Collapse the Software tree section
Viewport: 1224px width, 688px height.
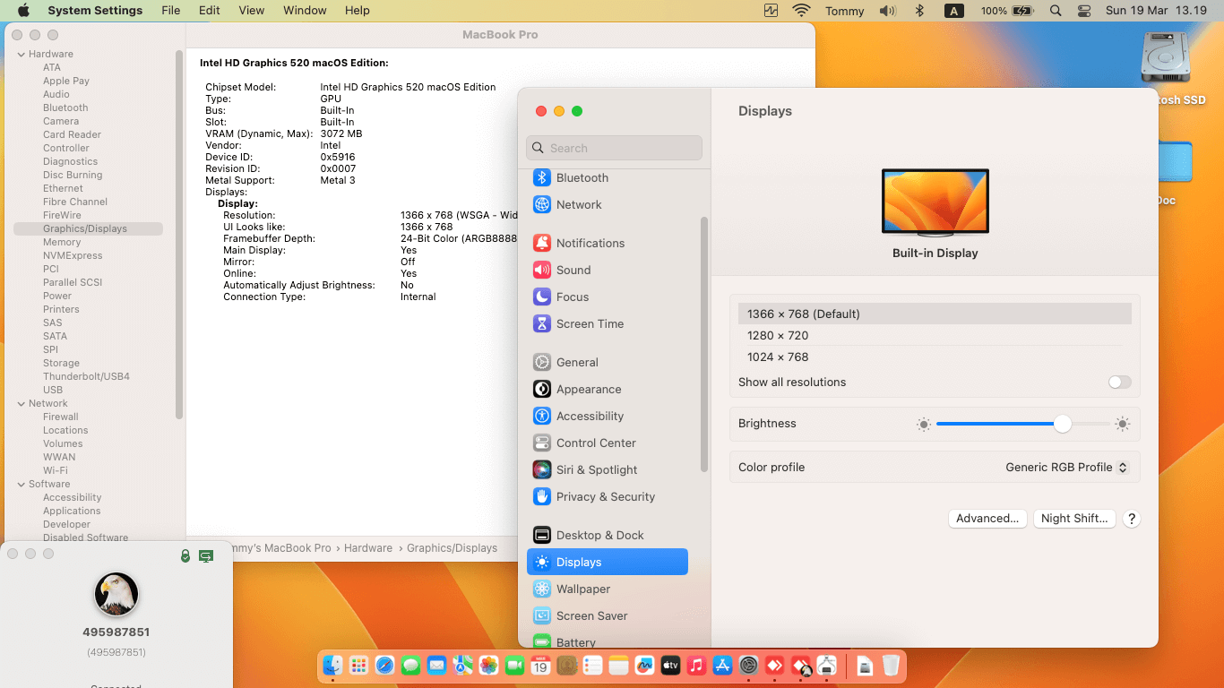coord(22,485)
